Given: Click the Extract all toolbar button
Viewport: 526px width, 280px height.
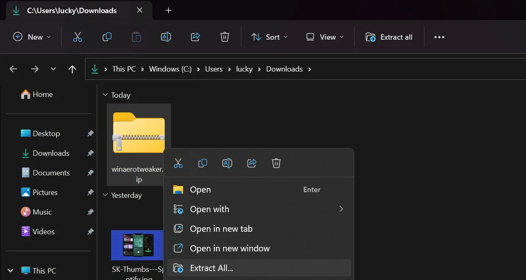Looking at the screenshot, I should coord(389,37).
